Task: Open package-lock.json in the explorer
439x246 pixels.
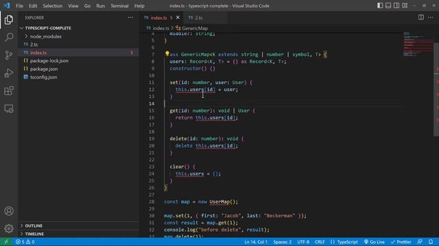Action: [x=79, y=61]
